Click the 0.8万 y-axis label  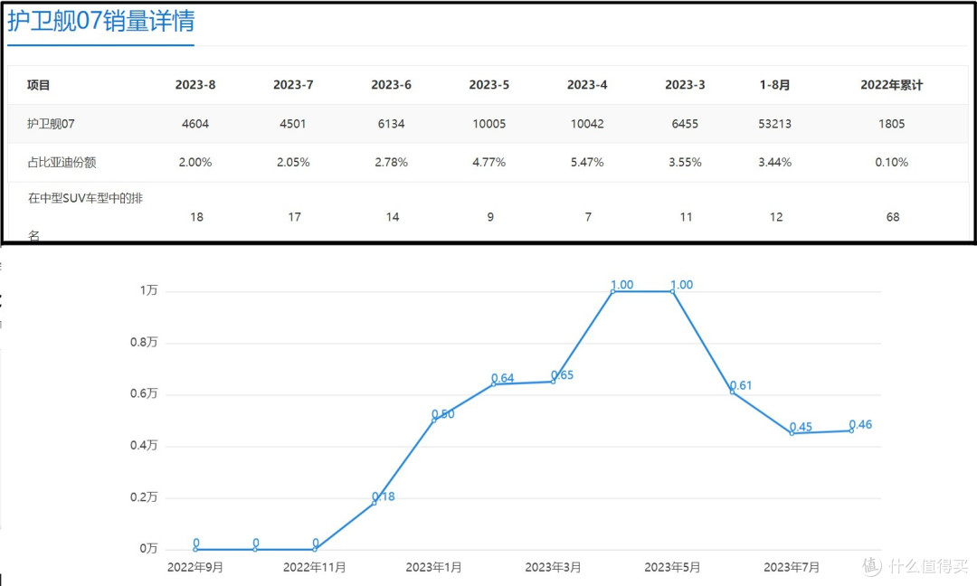(x=143, y=342)
